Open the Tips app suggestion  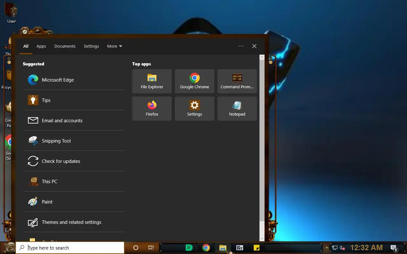73,100
